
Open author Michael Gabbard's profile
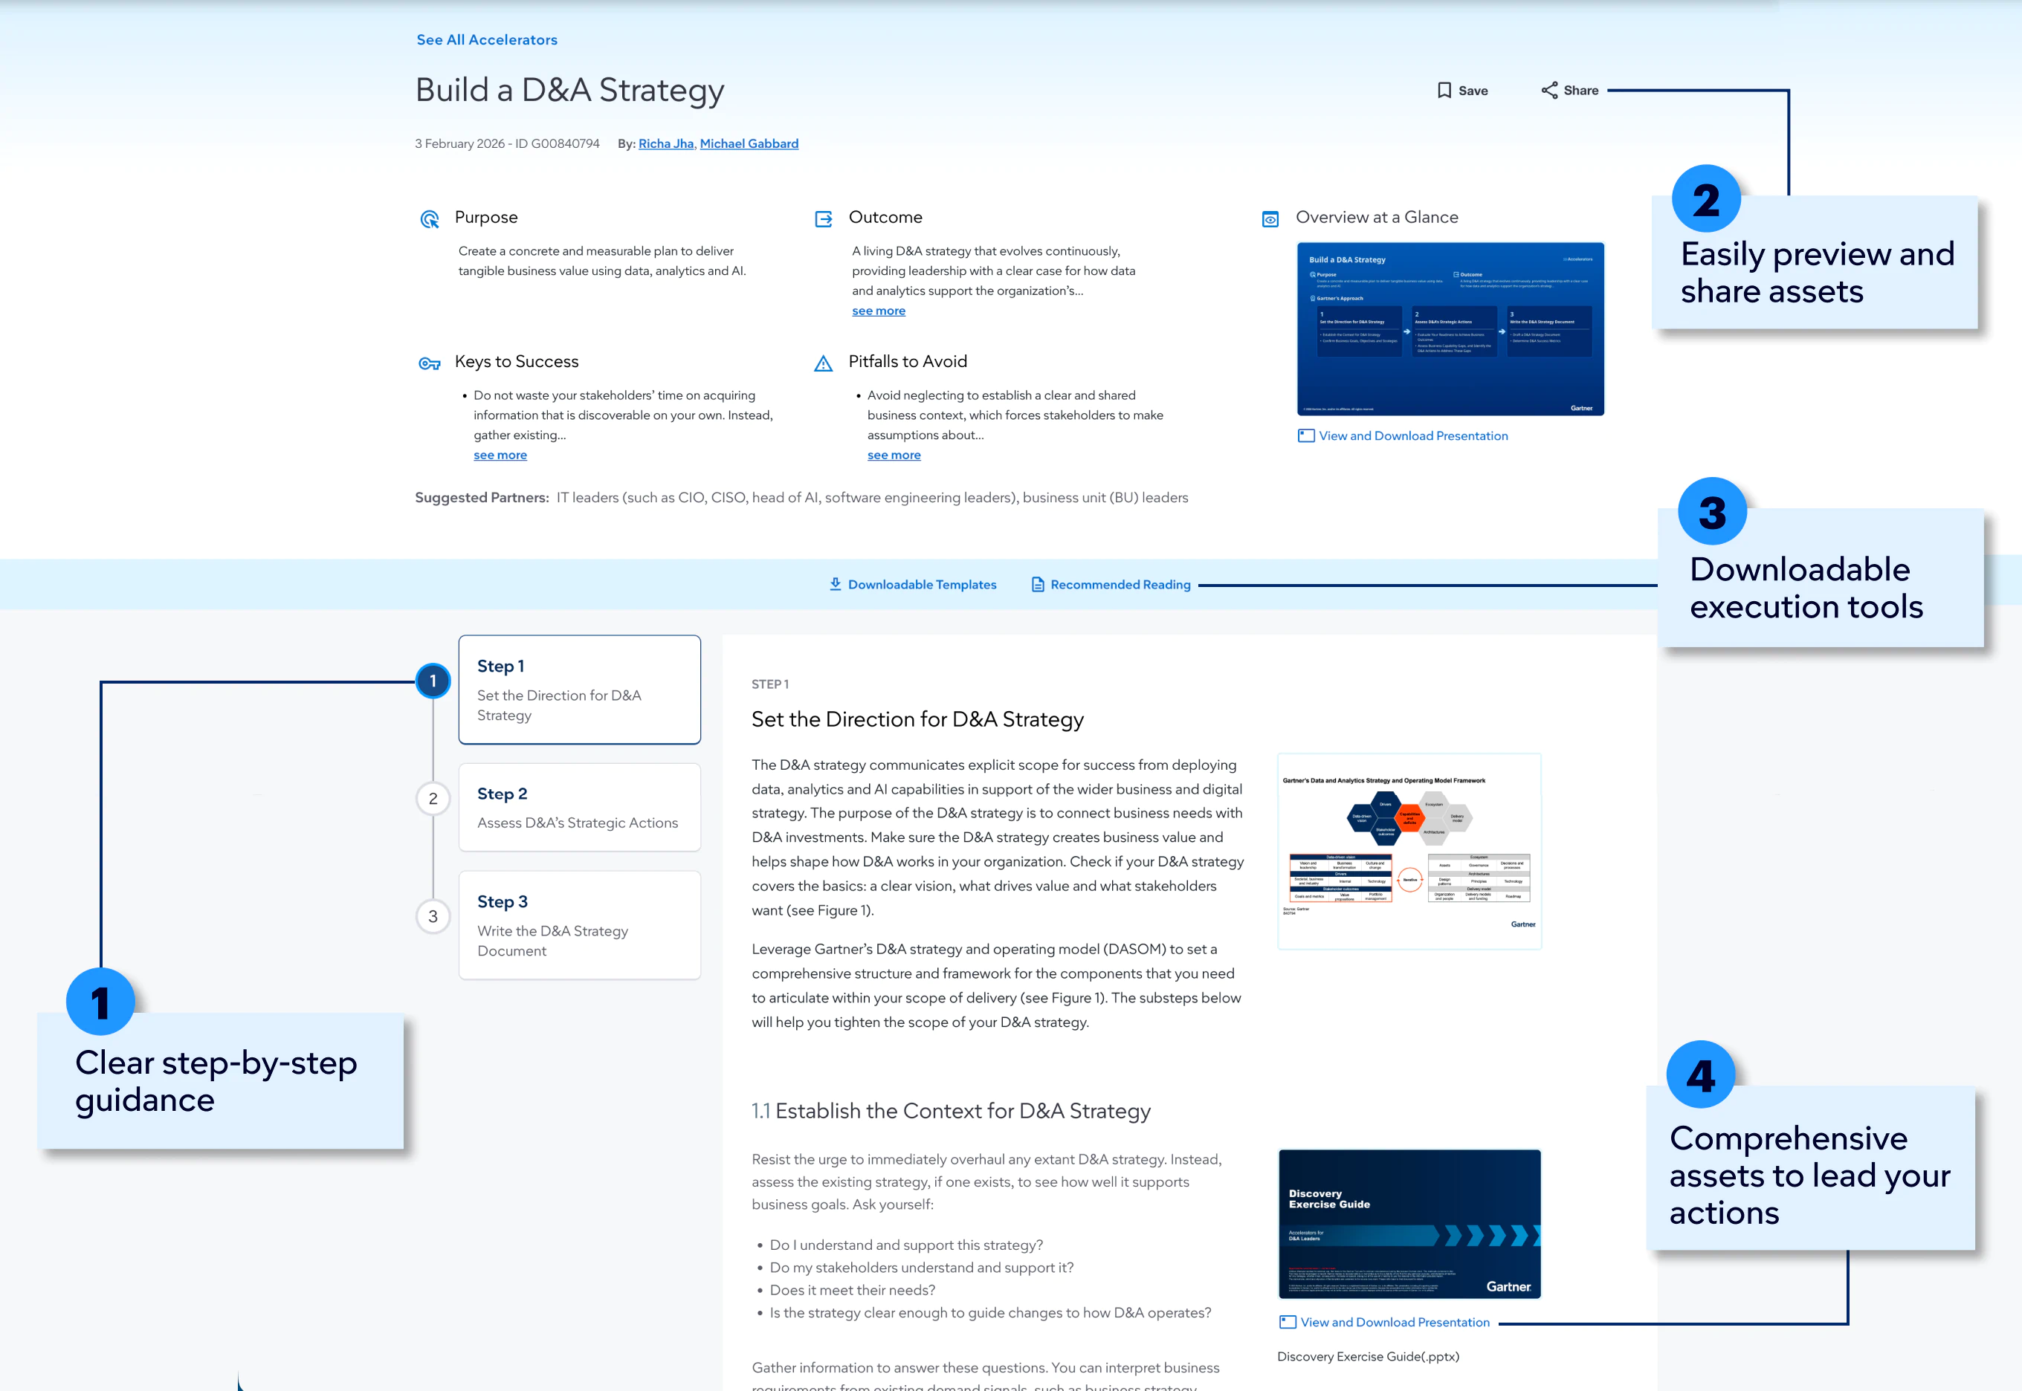(x=749, y=144)
